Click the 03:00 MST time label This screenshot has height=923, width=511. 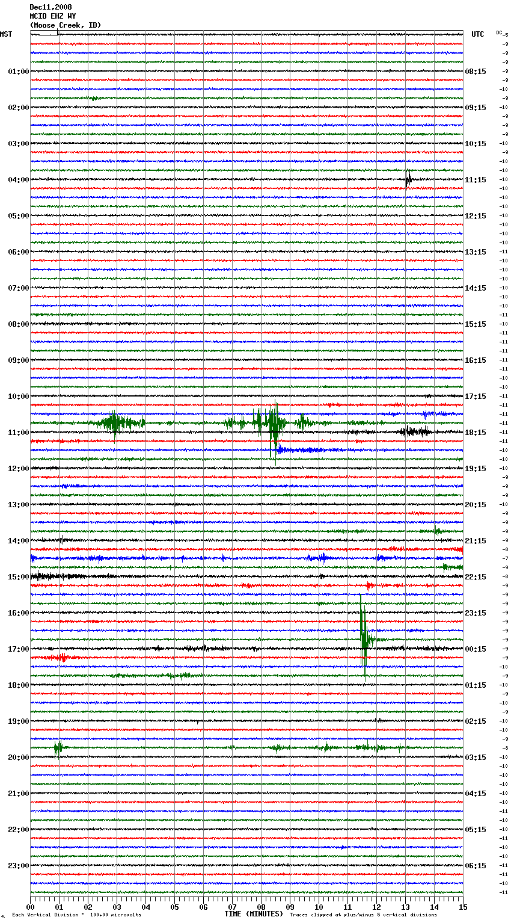pyautogui.click(x=19, y=144)
